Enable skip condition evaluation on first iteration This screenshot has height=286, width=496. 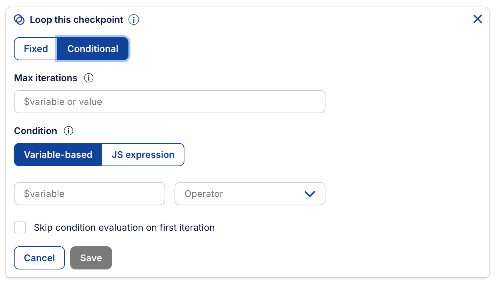[x=20, y=227]
